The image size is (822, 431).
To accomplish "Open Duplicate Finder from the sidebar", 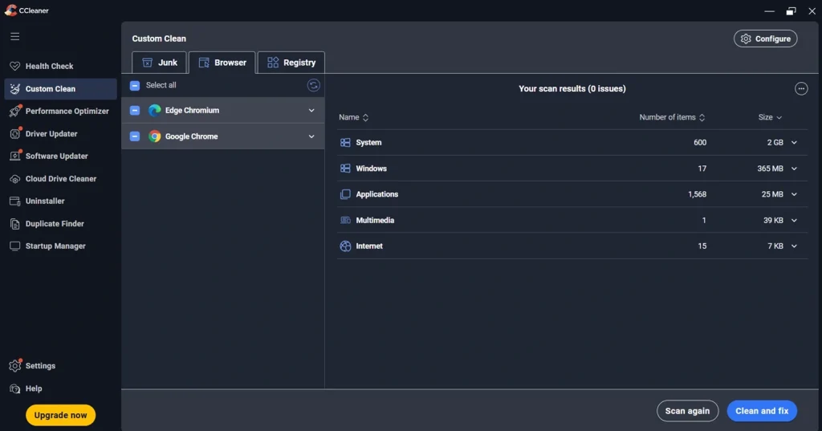I will coord(60,224).
